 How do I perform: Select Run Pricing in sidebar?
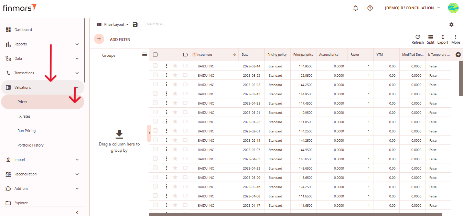(x=43, y=131)
